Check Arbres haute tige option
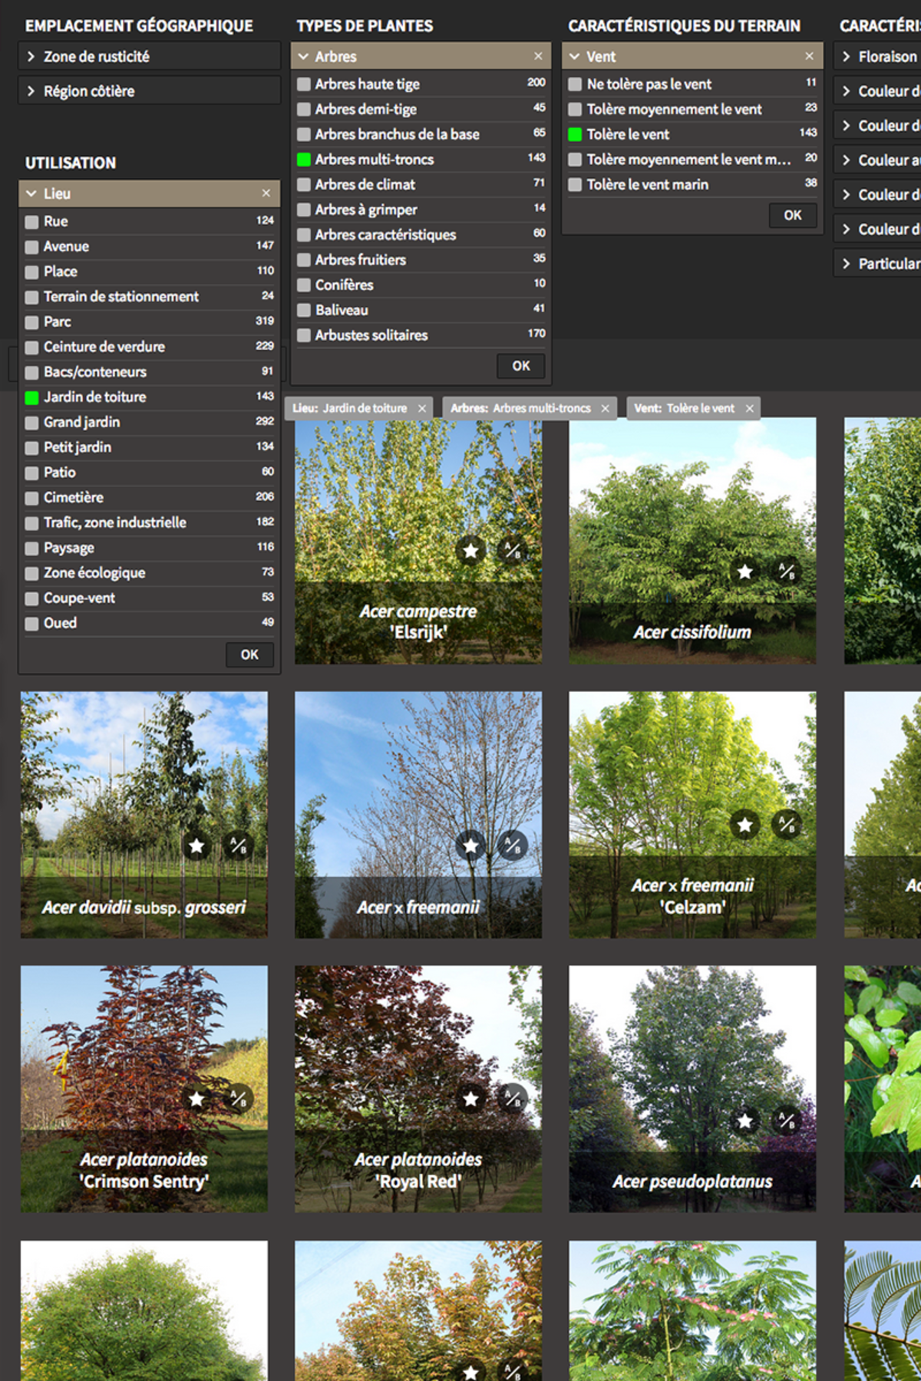921x1381 pixels. [304, 84]
